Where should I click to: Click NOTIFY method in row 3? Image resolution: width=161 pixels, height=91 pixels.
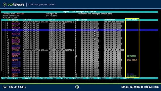pyautogui.click(x=15, y=26)
